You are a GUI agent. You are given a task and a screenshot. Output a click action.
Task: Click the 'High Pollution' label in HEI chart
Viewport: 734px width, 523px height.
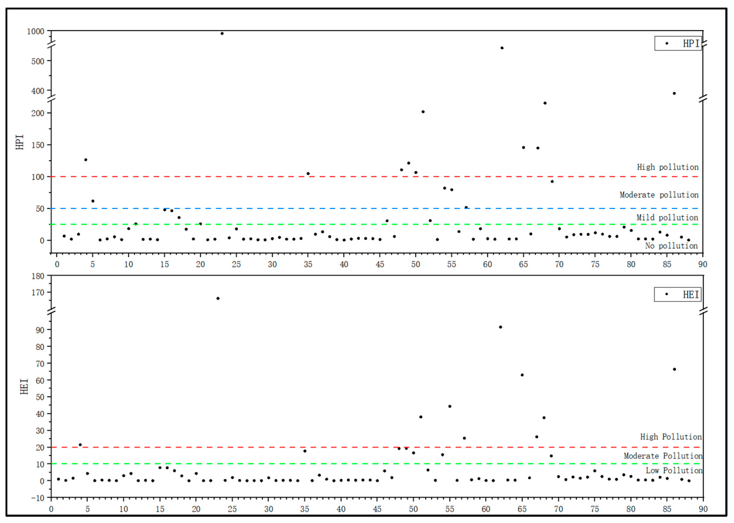671,437
